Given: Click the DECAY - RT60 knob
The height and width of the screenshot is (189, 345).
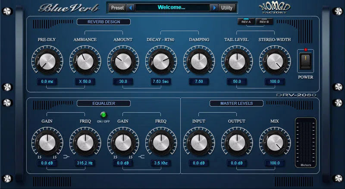Looking at the screenshot, I should click(x=160, y=61).
